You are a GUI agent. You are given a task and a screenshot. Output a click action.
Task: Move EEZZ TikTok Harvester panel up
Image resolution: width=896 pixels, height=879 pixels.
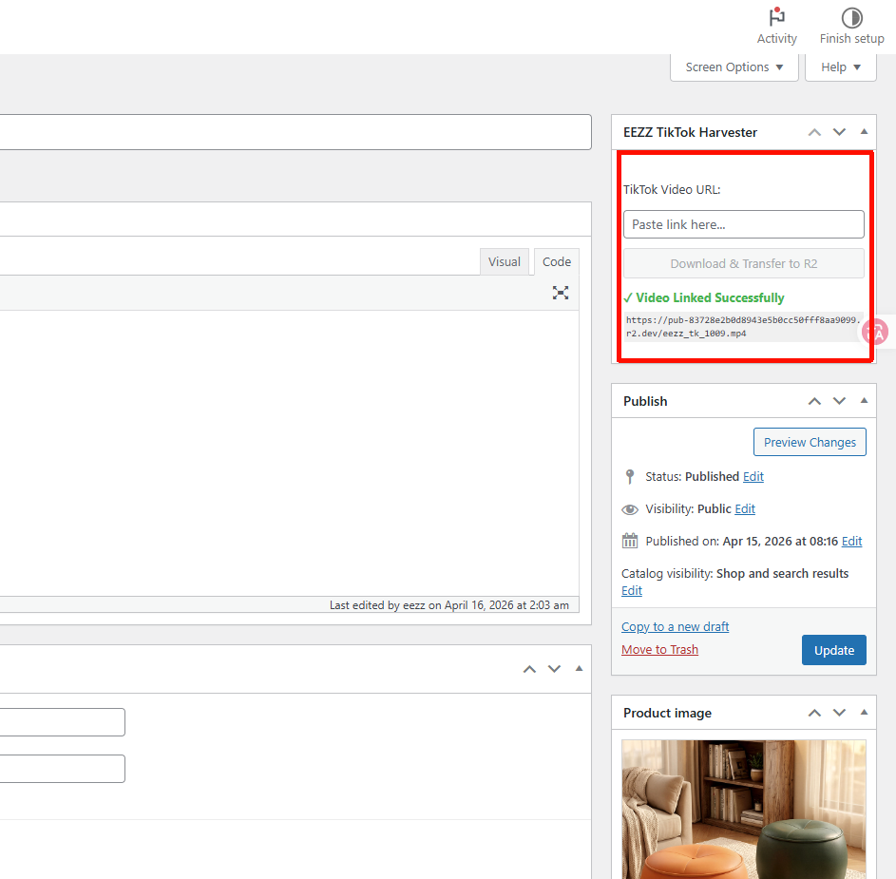tap(814, 132)
